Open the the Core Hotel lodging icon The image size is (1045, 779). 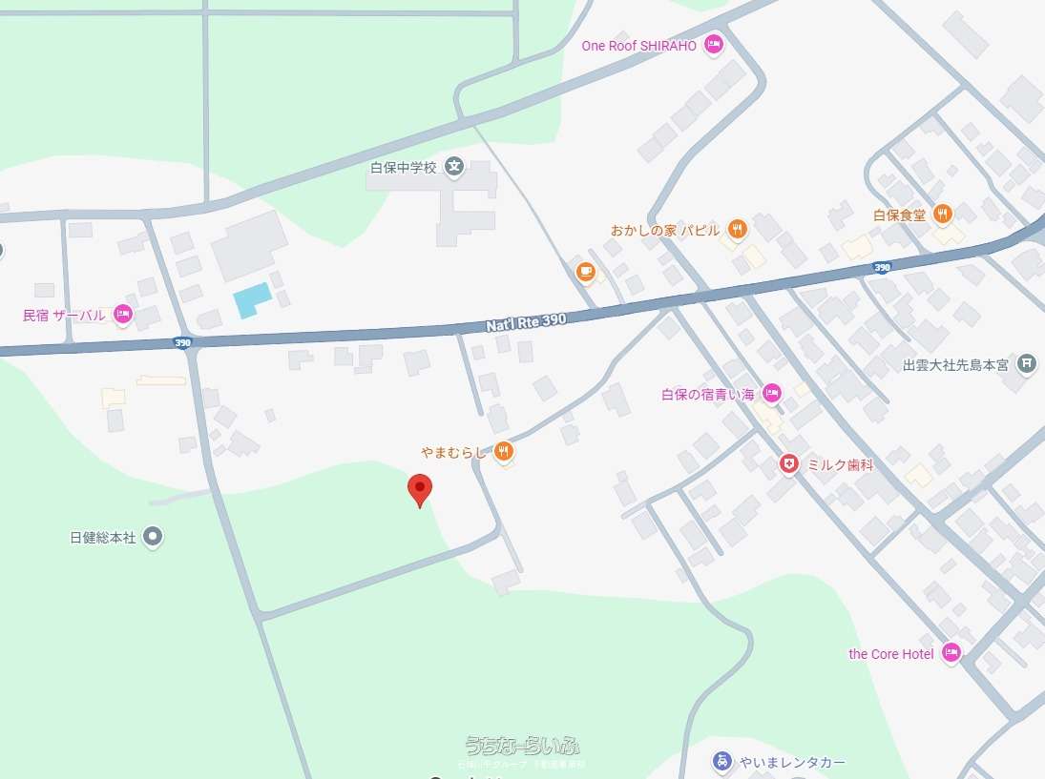[x=951, y=652]
